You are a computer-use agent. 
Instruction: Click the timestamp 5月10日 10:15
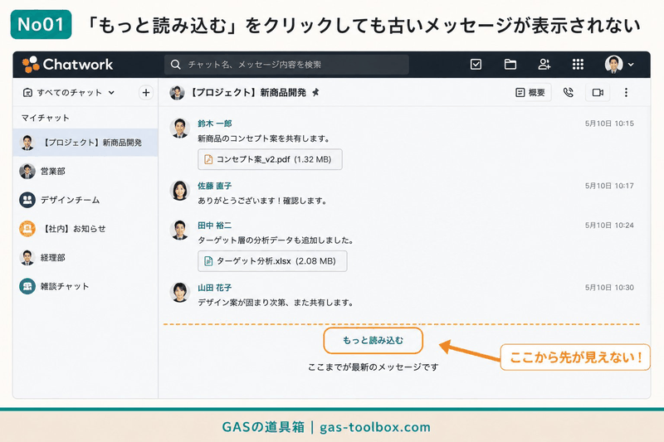[609, 124]
